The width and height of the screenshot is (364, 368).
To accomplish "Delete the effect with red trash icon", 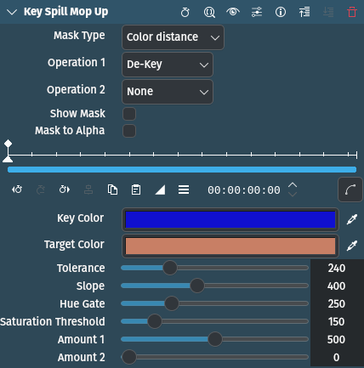I will pos(352,12).
